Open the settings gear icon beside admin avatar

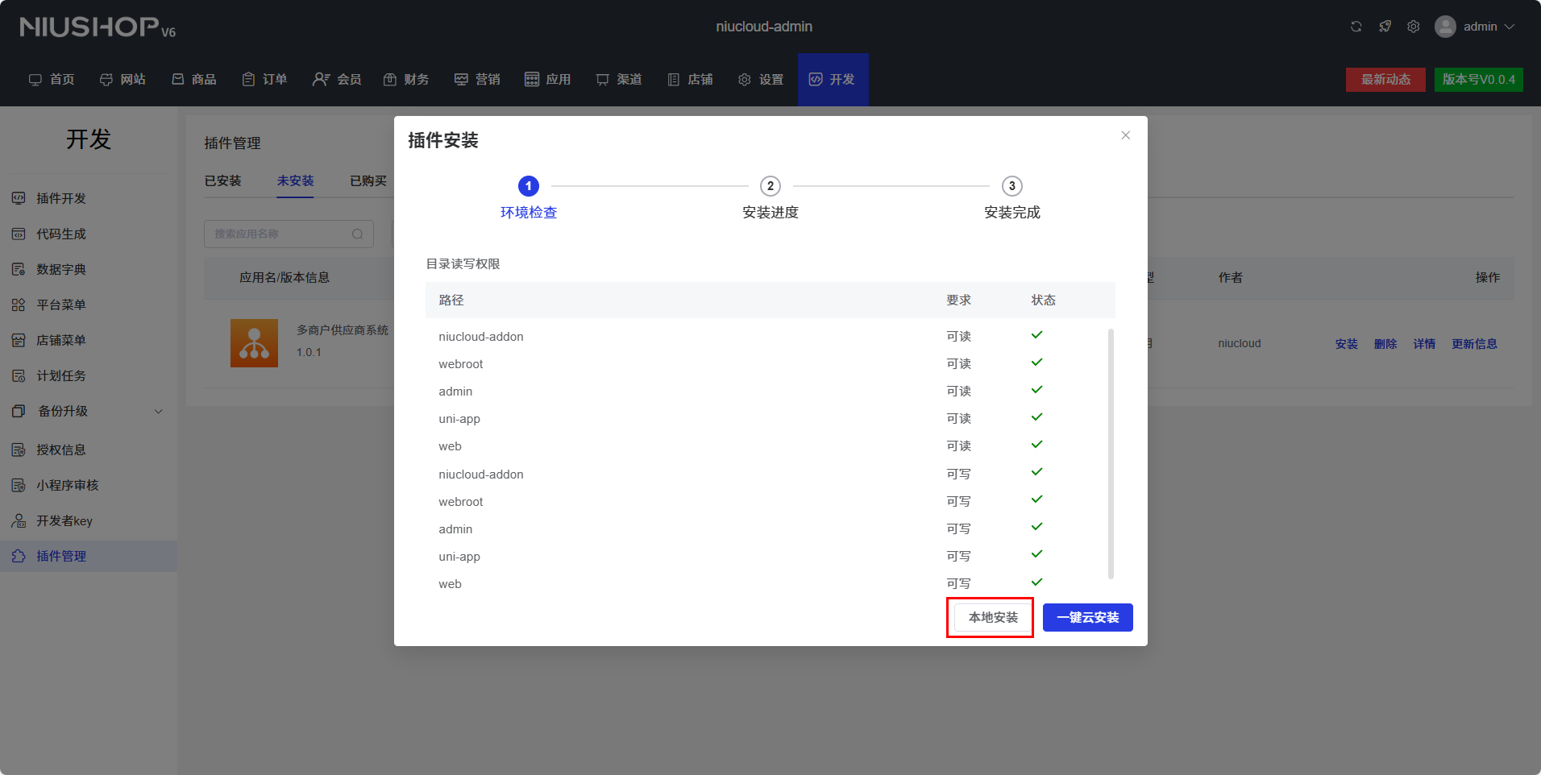[x=1414, y=27]
